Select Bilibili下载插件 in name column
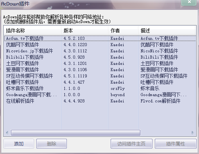Image resolution: width=199 pixels, height=154 pixels. click(x=25, y=57)
